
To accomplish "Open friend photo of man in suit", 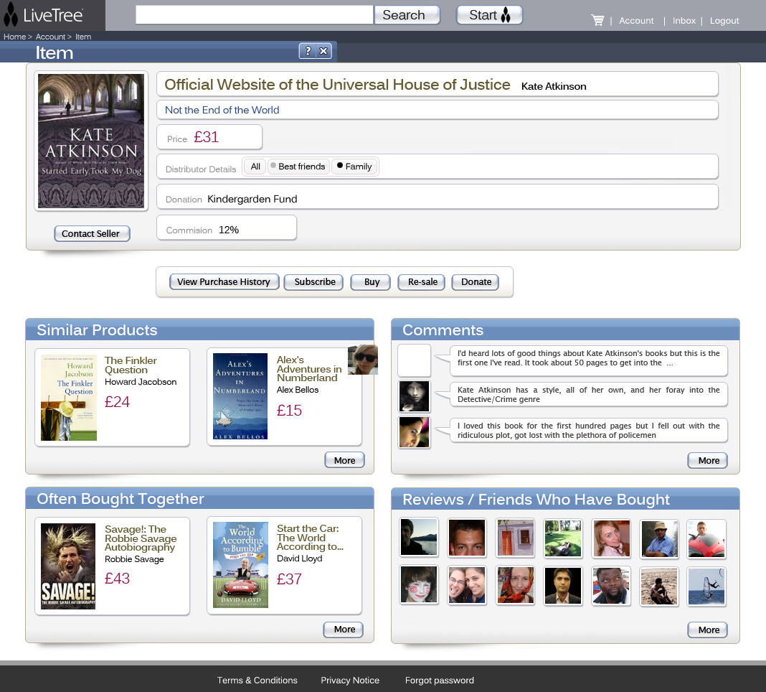I will (563, 586).
